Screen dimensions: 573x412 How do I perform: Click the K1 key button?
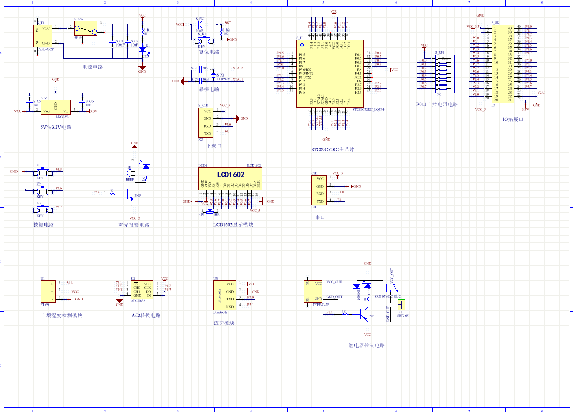click(43, 172)
